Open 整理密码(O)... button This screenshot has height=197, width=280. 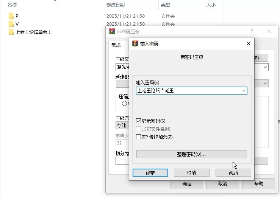[x=192, y=154]
